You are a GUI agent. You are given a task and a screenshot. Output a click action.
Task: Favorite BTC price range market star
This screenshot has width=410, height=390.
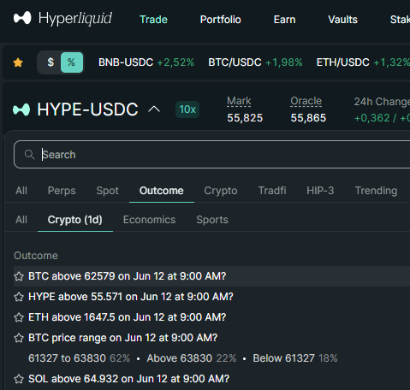click(19, 338)
